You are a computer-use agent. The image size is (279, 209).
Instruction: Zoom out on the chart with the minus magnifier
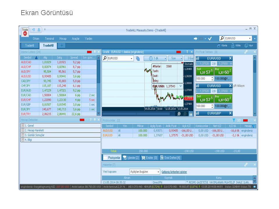pyautogui.click(x=185, y=114)
